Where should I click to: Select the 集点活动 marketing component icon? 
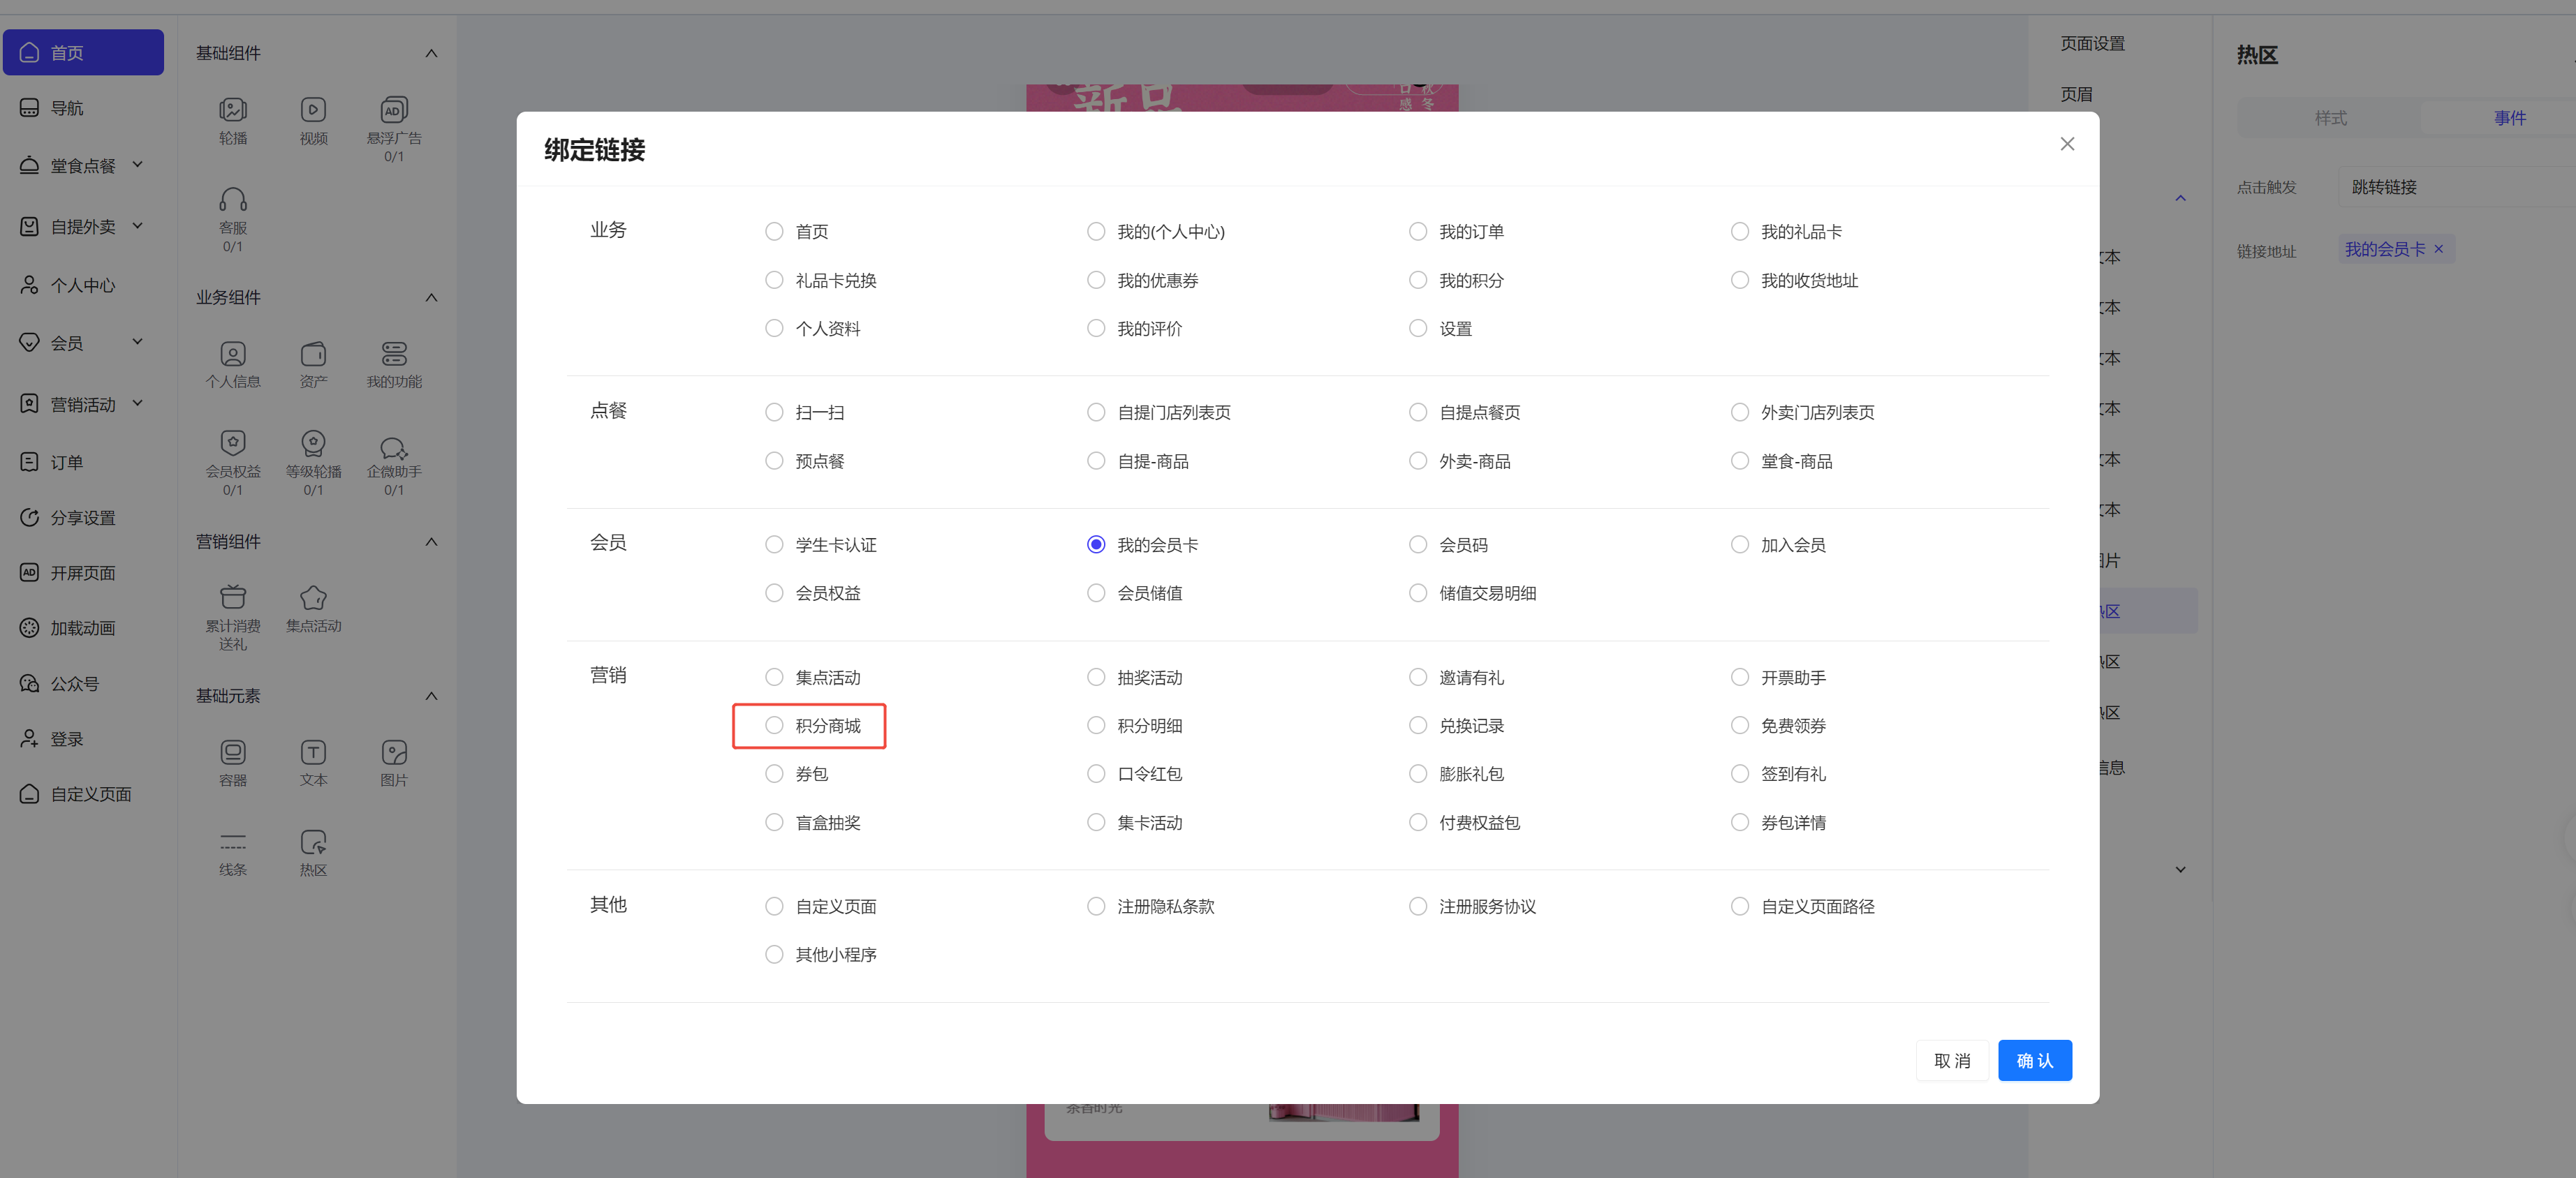point(313,597)
